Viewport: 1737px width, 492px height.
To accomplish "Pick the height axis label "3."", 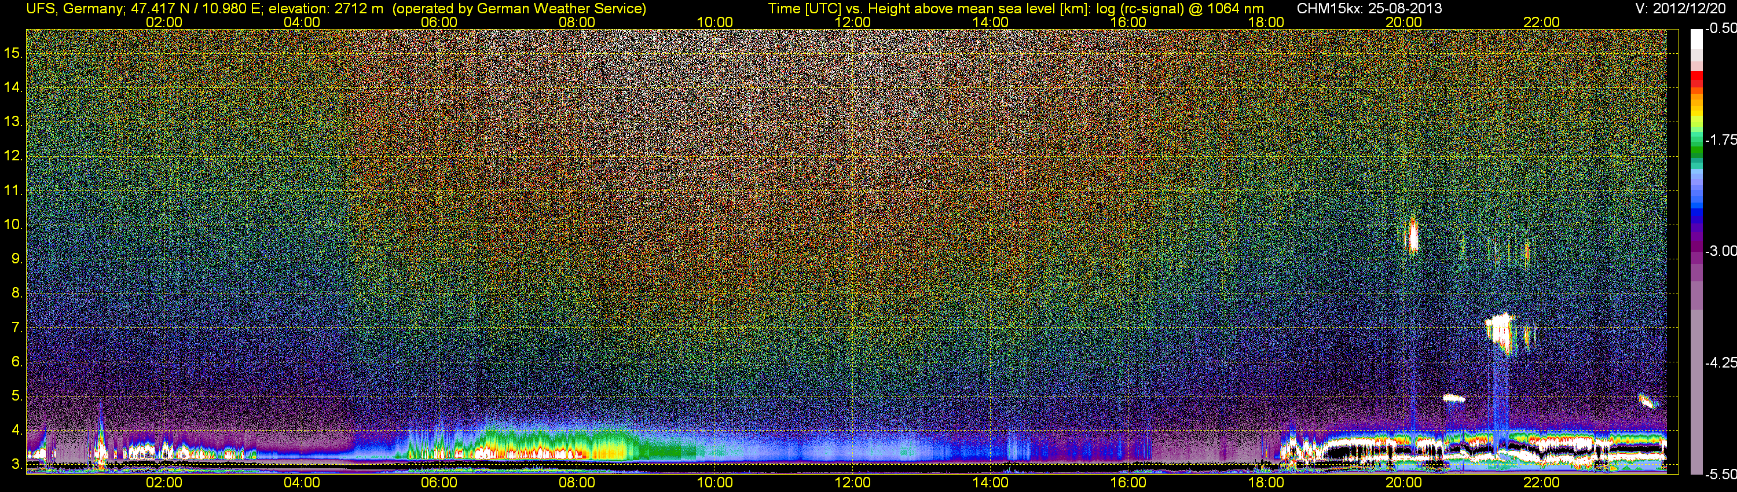I will [17, 464].
